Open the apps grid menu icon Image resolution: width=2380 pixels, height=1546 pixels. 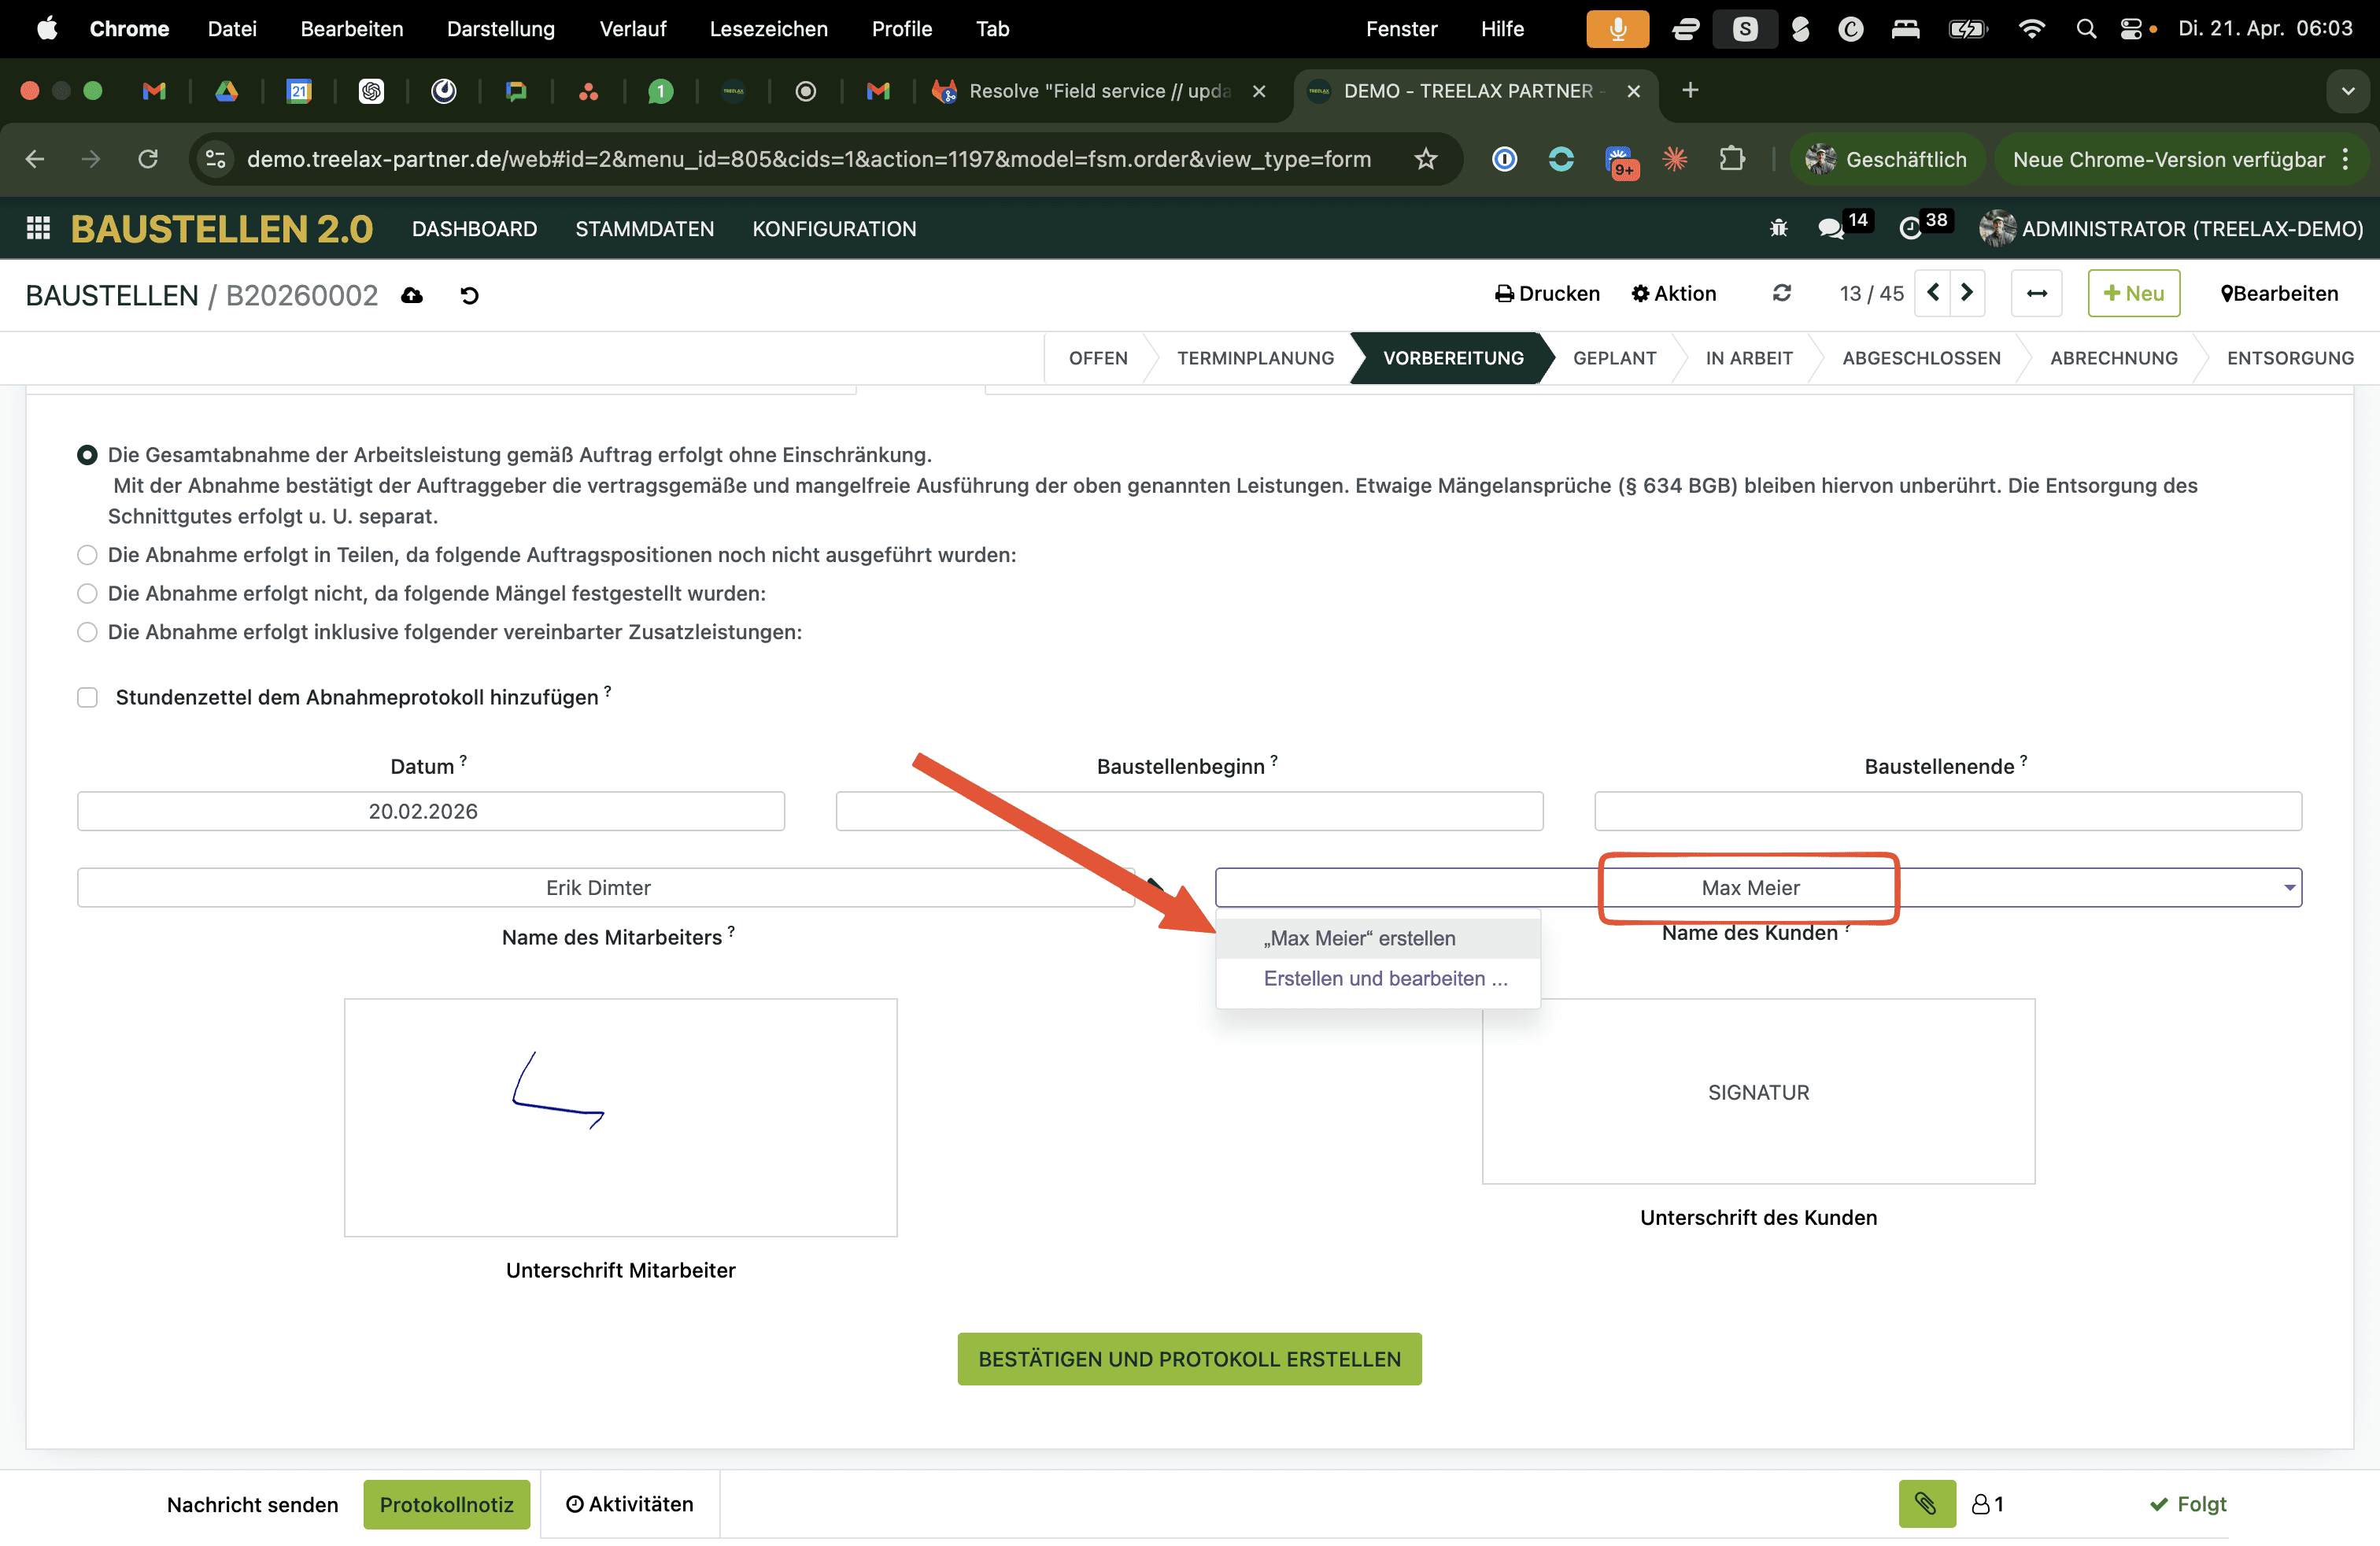tap(38, 229)
